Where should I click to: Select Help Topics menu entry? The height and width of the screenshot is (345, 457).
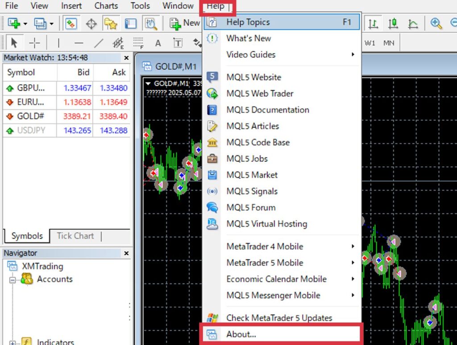coord(282,22)
